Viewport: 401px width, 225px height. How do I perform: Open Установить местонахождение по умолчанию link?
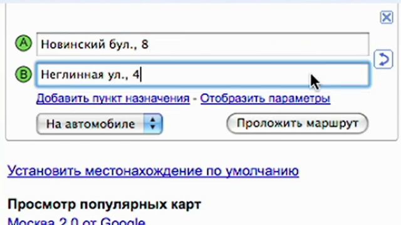tap(153, 171)
